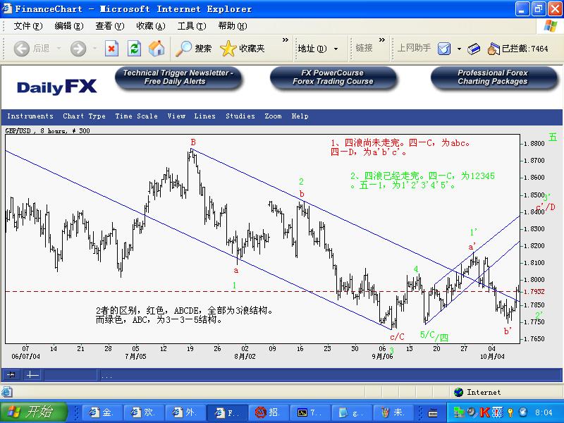The image size is (564, 423).
Task: Expand the Address (地址) bar dropdown arrow
Action: (x=336, y=49)
